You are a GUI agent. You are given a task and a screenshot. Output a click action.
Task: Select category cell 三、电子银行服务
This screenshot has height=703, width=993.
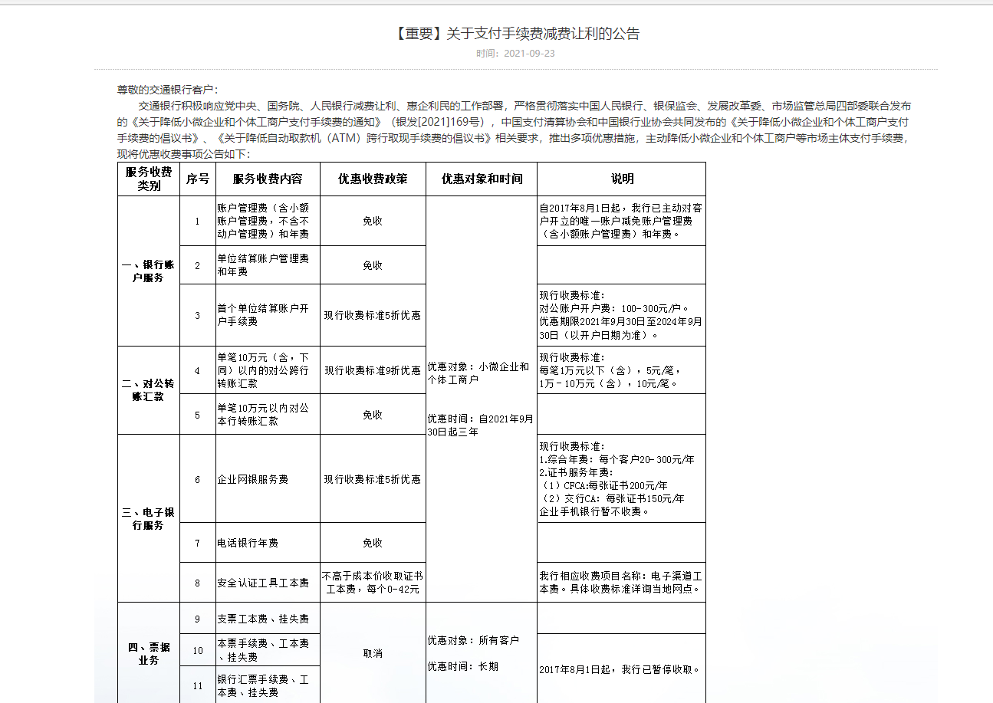149,518
